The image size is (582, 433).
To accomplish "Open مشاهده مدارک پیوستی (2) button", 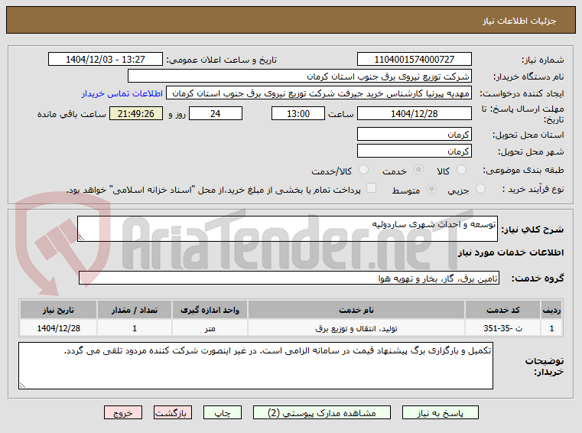I will tap(321, 412).
